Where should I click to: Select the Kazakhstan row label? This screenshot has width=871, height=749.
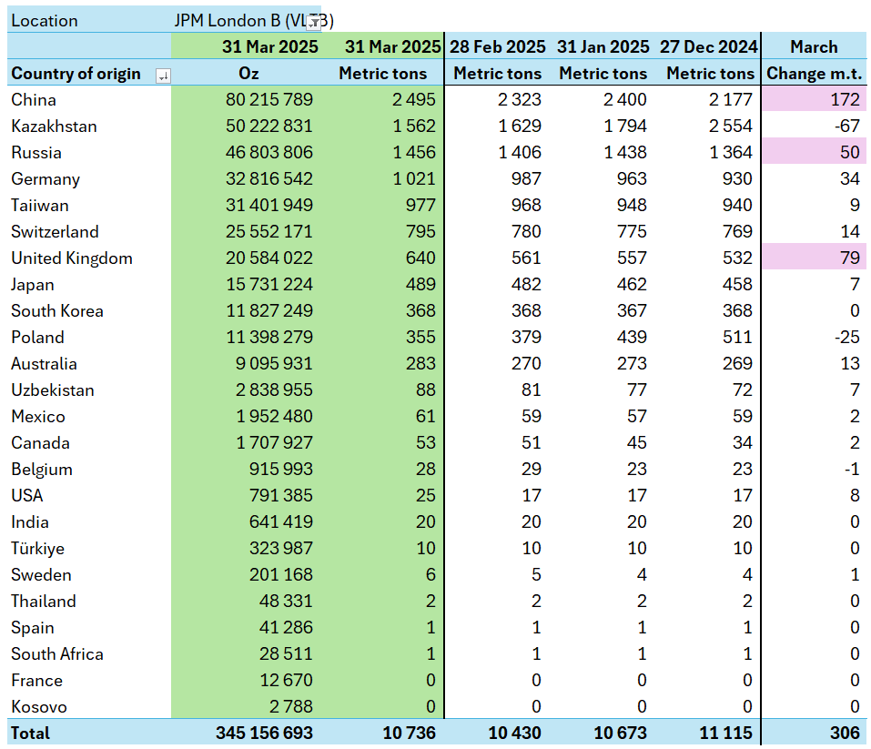click(x=55, y=127)
